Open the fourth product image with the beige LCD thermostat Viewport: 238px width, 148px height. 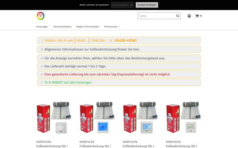[x=184, y=118]
